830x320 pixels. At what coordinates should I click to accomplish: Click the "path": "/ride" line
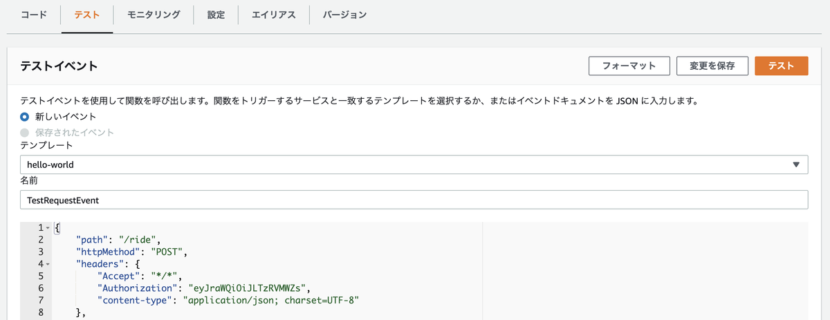click(x=118, y=240)
